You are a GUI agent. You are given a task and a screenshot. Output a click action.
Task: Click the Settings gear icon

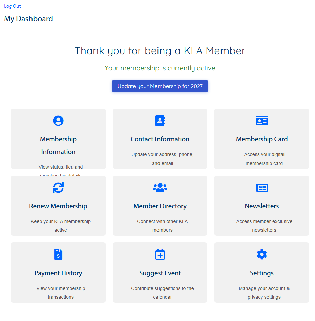pos(262,254)
